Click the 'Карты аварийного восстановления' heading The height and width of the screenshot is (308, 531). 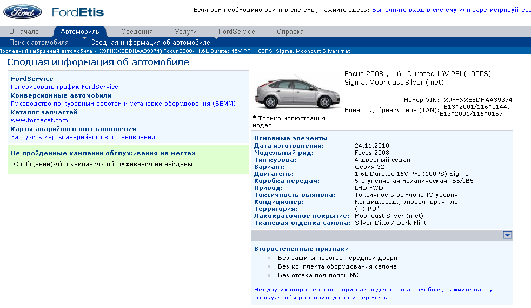click(74, 129)
